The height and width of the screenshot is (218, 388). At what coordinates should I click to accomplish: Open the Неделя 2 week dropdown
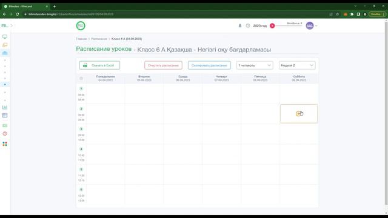coord(297,65)
